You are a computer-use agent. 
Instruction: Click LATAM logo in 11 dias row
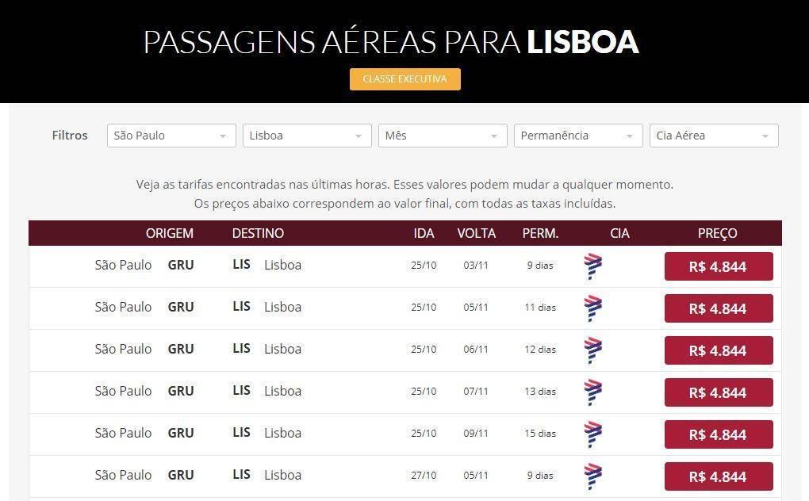point(592,308)
